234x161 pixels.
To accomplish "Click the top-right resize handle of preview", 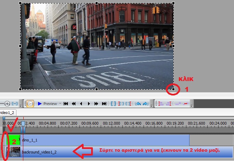I will click(173, 3).
